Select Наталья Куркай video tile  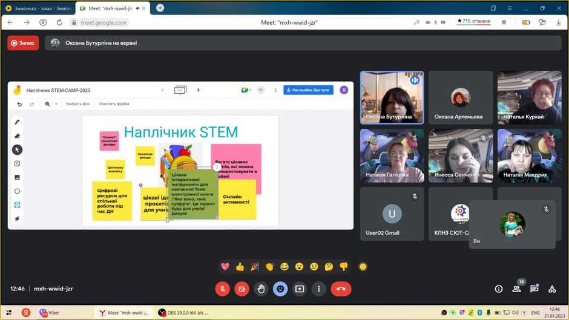coord(530,97)
